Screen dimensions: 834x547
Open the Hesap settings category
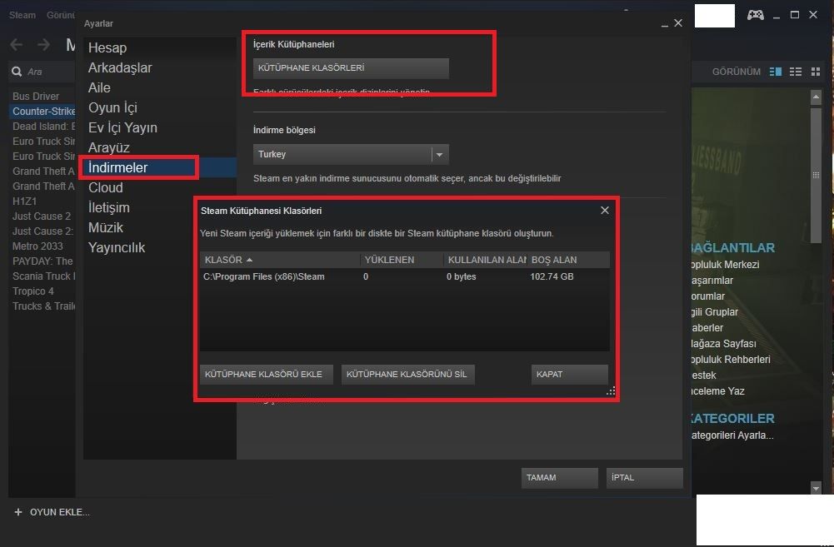tap(107, 47)
